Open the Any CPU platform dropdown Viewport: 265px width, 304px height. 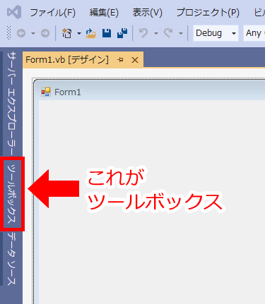[x=254, y=33]
